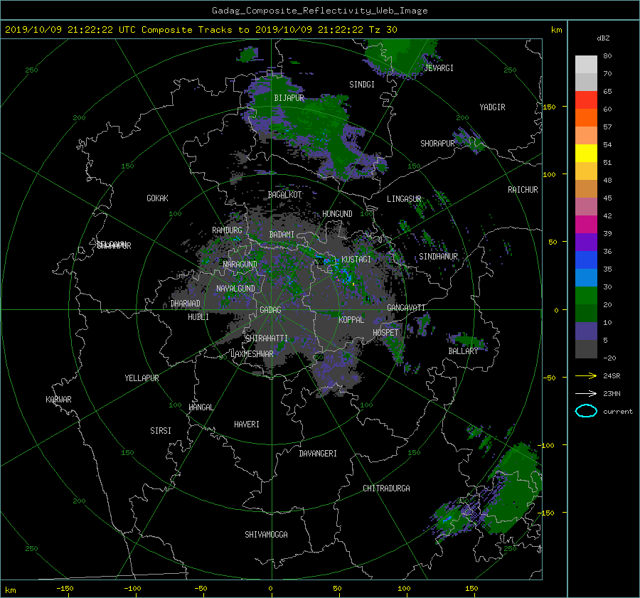640x598 pixels.
Task: Click the NARAGUND city label
Action: pos(240,265)
